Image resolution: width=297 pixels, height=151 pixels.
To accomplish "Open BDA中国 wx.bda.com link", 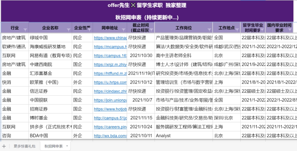I will point(110,136).
